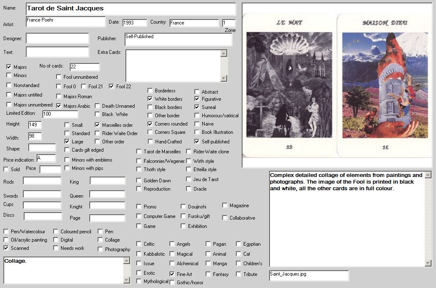This screenshot has height=288, width=436.
Task: Click scroll up arrow of description box
Action: click(x=428, y=174)
